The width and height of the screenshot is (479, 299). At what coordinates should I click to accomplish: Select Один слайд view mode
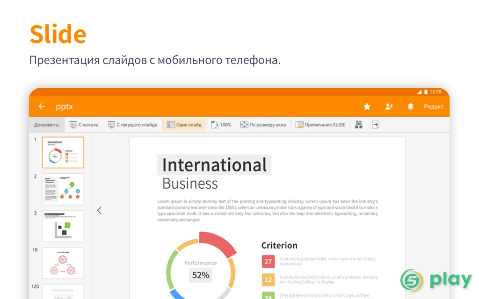[184, 125]
